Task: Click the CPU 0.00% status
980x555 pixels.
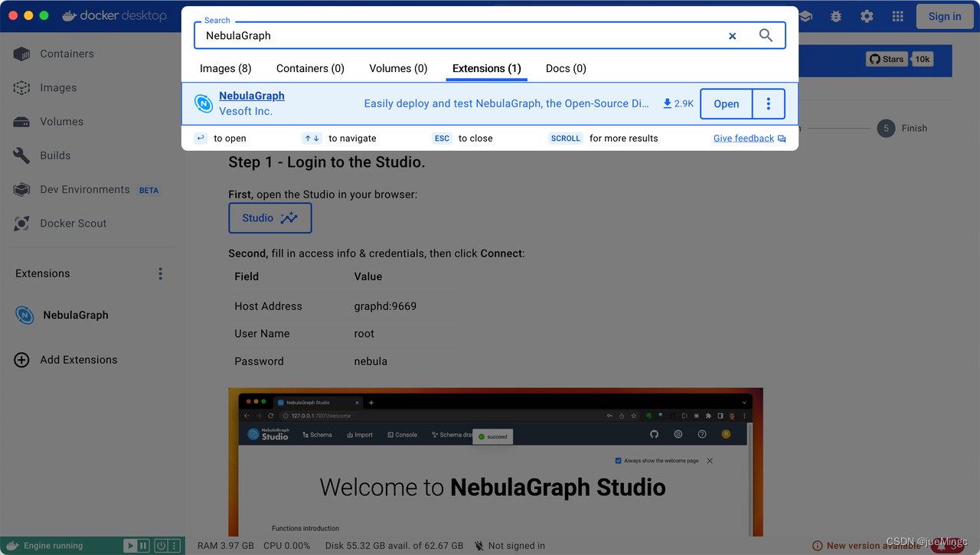Action: point(287,546)
